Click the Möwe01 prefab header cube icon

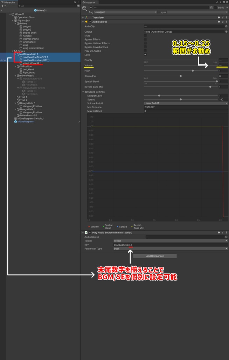[x=35, y=11]
